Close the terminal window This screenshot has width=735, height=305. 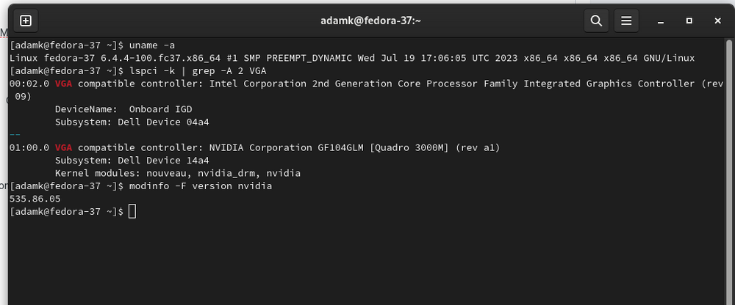click(x=717, y=21)
